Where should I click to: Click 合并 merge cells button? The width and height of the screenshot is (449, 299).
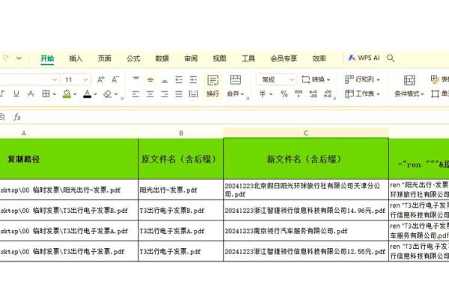236,86
